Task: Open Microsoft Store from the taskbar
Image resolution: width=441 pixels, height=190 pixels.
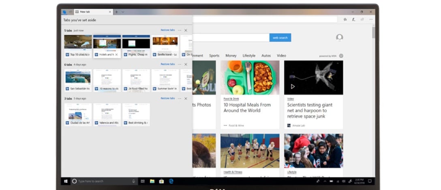Action: pos(161,181)
